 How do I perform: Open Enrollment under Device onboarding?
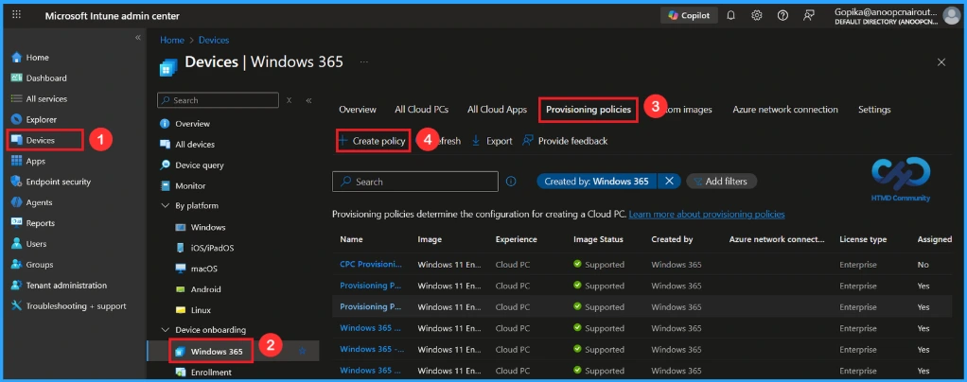click(211, 373)
